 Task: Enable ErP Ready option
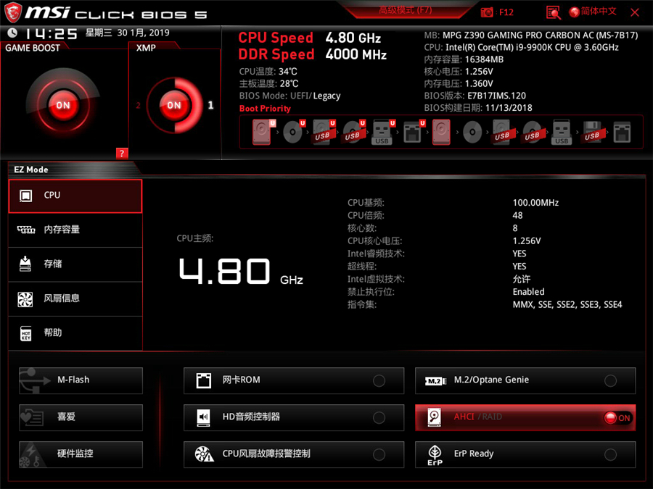610,454
